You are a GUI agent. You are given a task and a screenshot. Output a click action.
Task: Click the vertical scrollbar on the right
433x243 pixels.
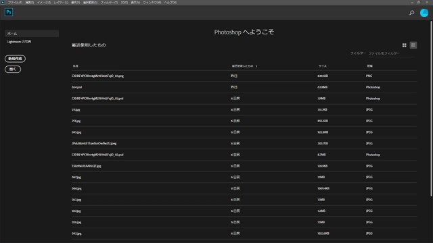point(431,109)
